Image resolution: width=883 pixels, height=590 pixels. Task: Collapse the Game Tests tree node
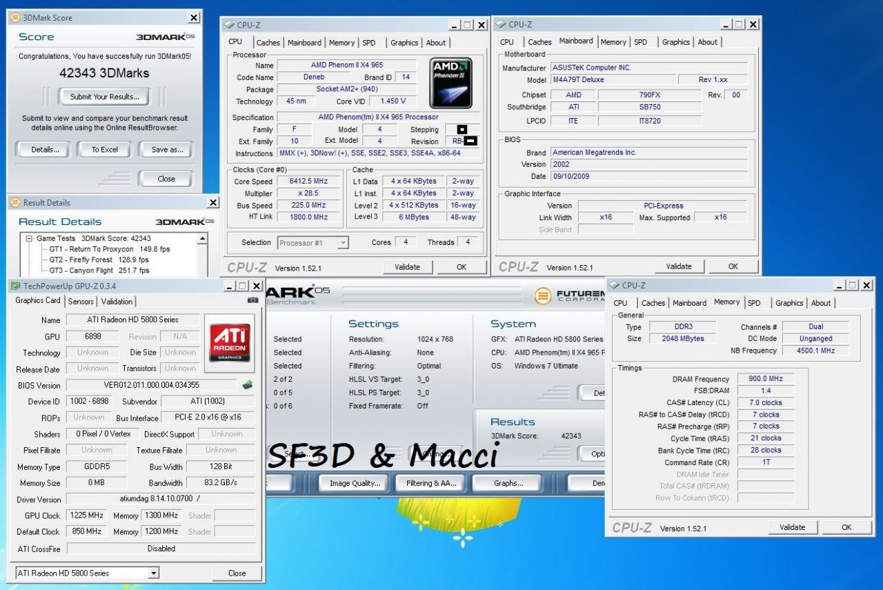click(x=29, y=239)
